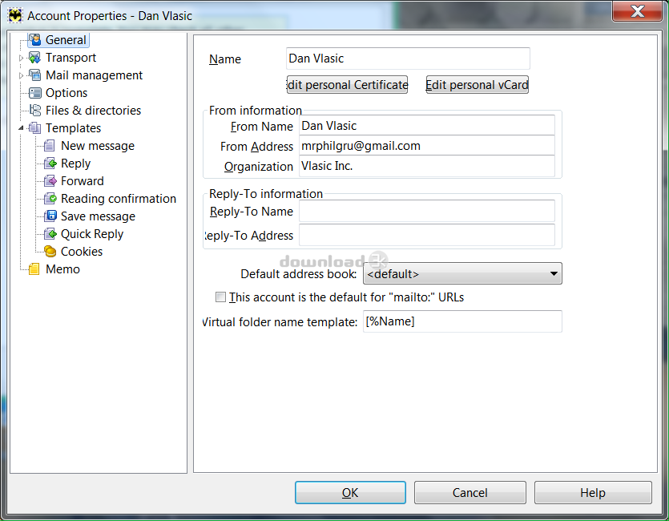Click the Files & directories icon

click(34, 111)
